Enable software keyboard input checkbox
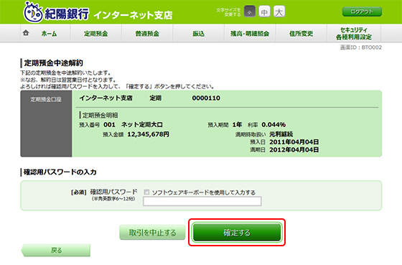402x265 pixels. click(146, 192)
